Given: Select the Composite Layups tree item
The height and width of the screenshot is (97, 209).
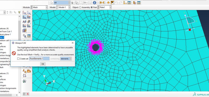Looking at the screenshot, I should tap(5, 61).
